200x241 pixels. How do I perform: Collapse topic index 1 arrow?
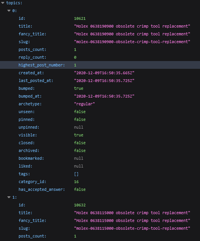pos(9,197)
